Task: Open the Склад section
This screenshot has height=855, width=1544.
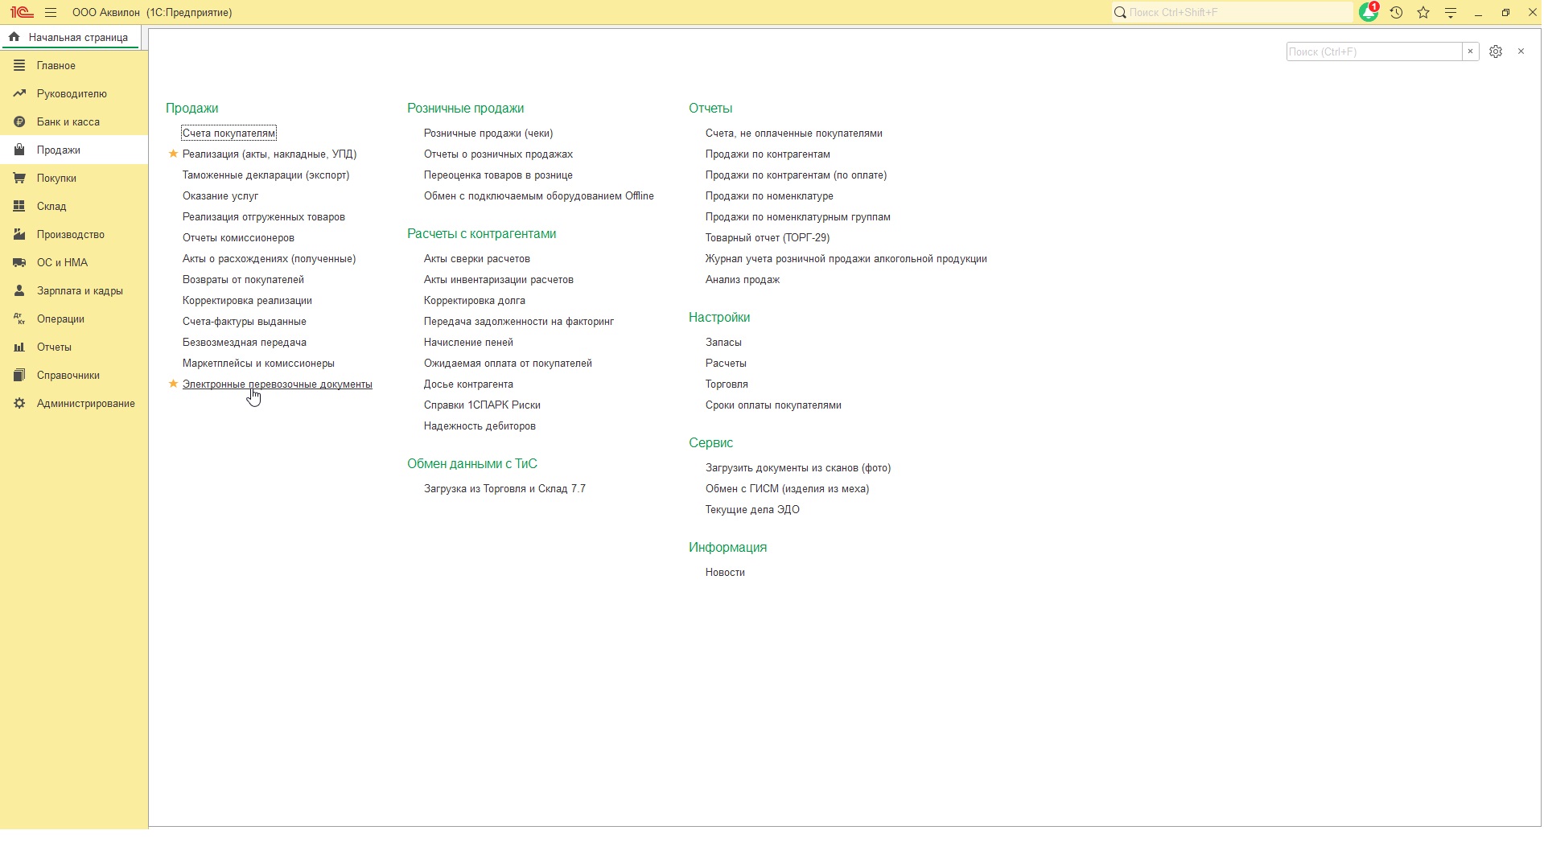Action: (74, 206)
